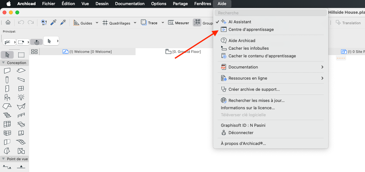This screenshot has width=365, height=172.
Task: Pick the Lamp tool with lightbulb icon
Action: [x=21, y=97]
